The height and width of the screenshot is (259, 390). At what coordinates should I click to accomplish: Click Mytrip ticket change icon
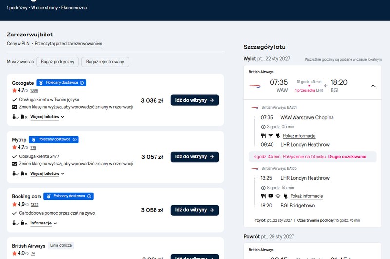[15, 164]
